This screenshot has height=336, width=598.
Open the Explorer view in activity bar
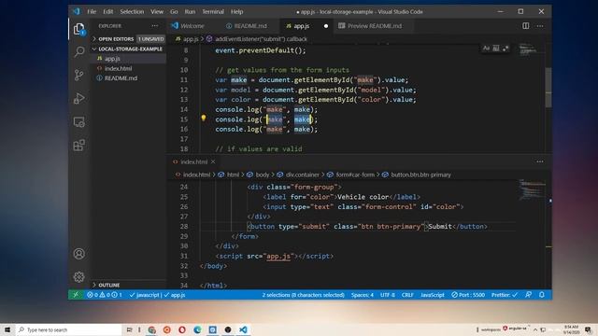(78, 29)
